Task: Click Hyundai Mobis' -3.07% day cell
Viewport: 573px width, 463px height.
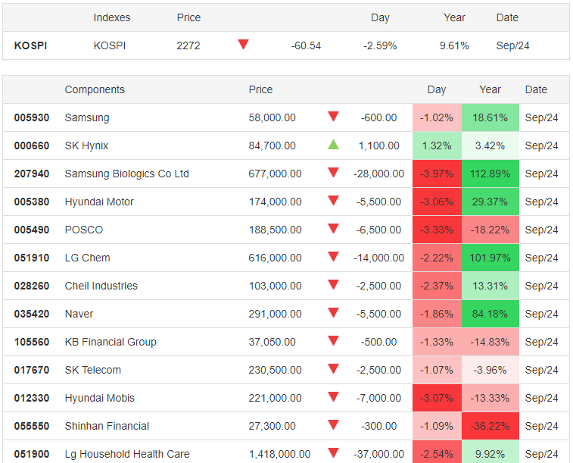Action: pyautogui.click(x=437, y=398)
